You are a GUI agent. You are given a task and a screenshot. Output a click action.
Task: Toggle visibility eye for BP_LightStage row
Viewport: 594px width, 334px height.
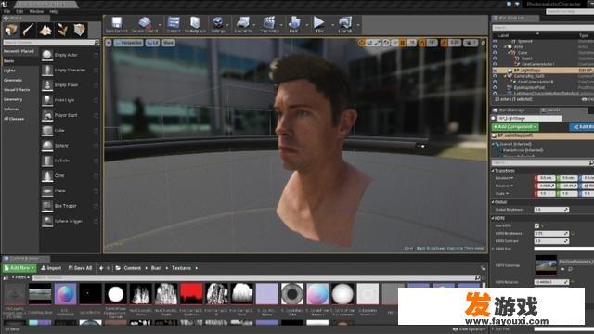[x=495, y=71]
